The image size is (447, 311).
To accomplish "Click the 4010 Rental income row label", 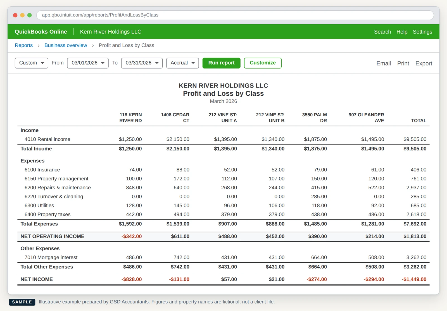I will (x=47, y=139).
